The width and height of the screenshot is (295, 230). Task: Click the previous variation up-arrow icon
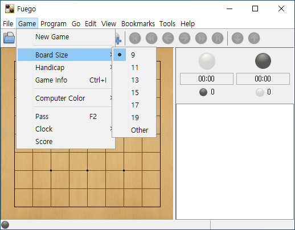254,38
